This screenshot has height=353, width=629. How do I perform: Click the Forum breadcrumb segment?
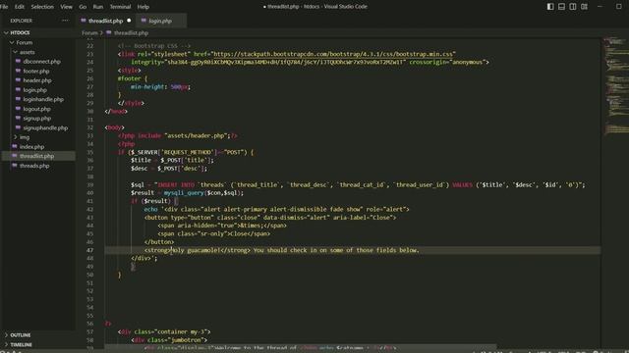pyautogui.click(x=89, y=33)
